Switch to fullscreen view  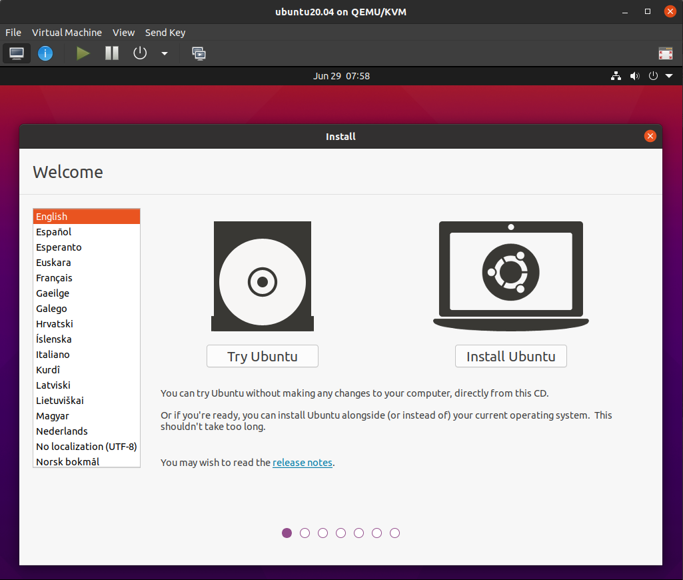coord(666,53)
